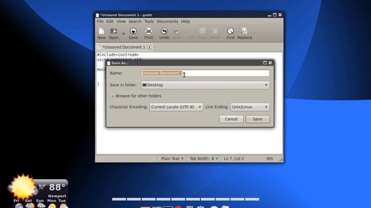The width and height of the screenshot is (371, 208).
Task: Click the Newport location label
Action: (57, 196)
